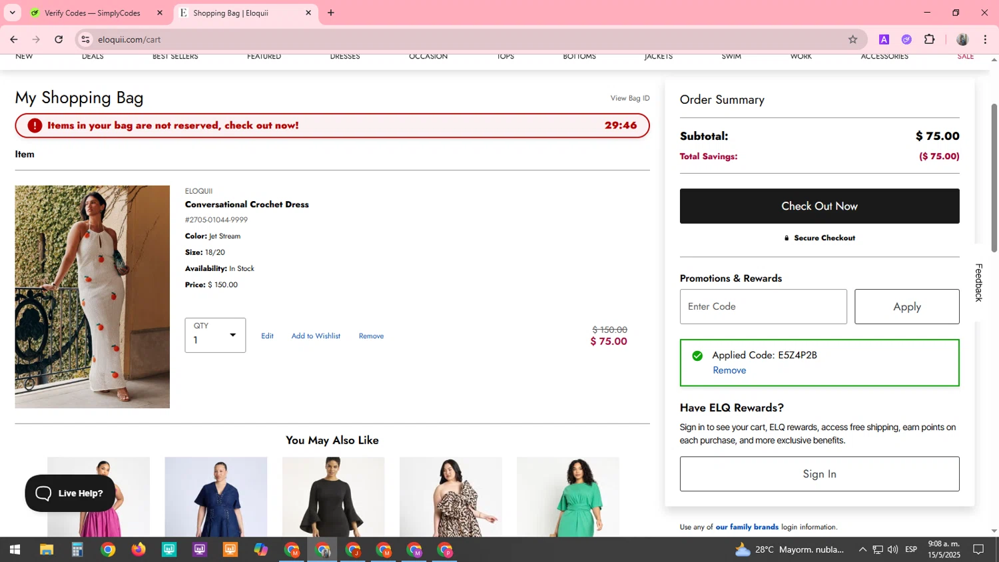Open Calculator from the taskbar

(77, 550)
